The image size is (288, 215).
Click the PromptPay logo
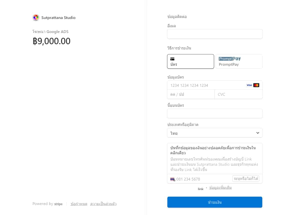click(230, 59)
